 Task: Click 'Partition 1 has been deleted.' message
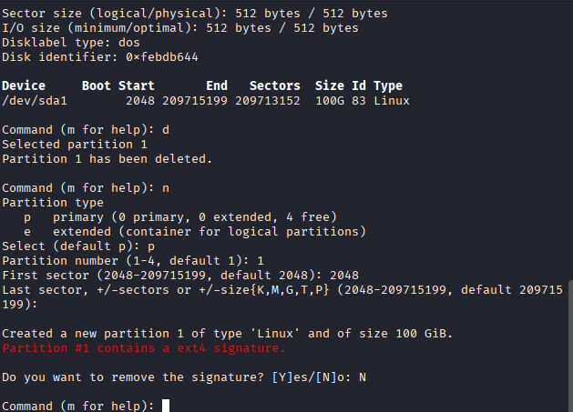[x=107, y=159]
